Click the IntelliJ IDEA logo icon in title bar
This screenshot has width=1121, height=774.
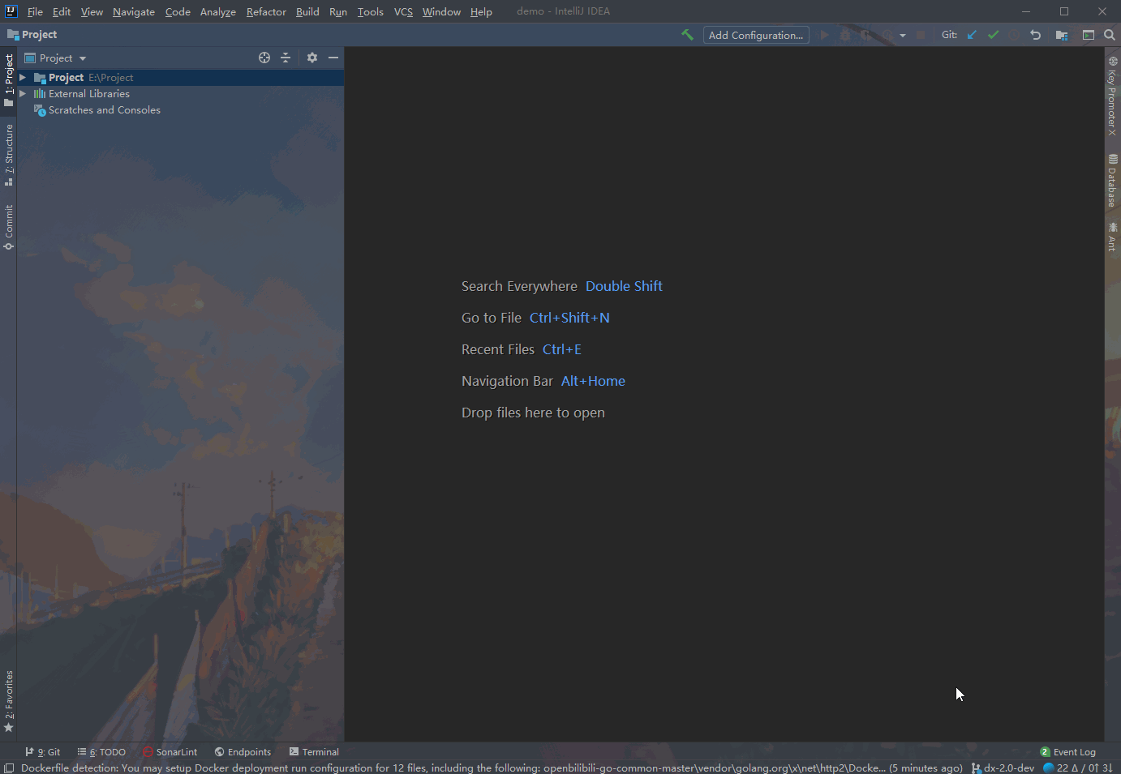tap(11, 11)
